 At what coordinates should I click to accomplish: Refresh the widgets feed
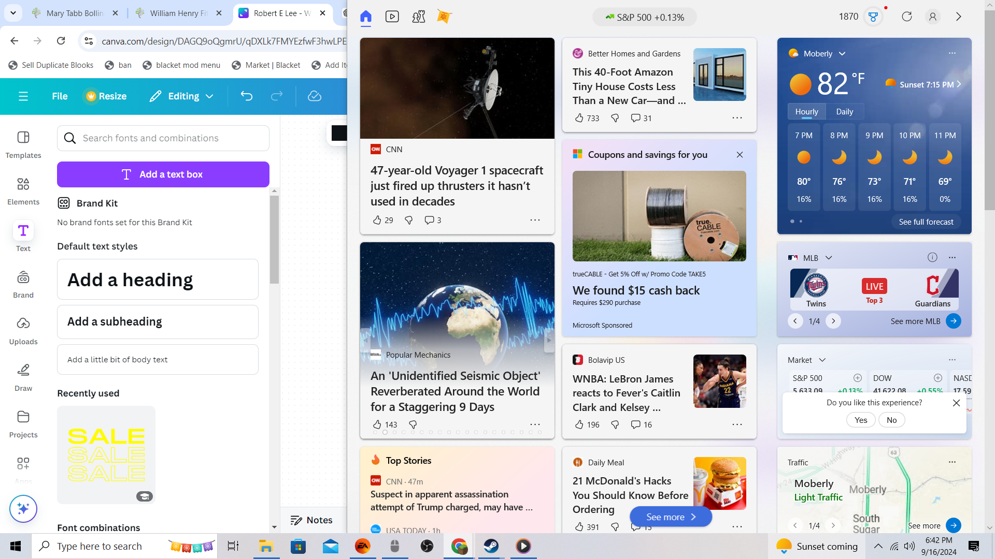[x=907, y=17]
